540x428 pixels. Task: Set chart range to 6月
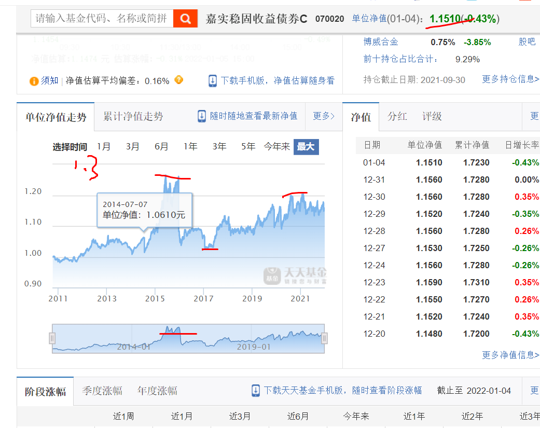[x=161, y=147]
